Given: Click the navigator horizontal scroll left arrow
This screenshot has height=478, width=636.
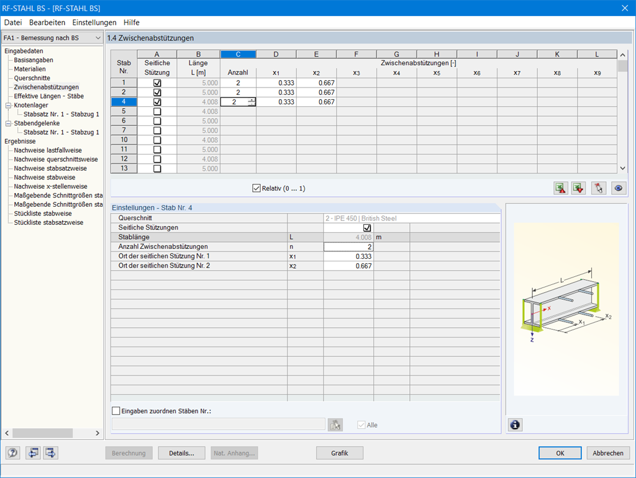Looking at the screenshot, I should pos(7,433).
